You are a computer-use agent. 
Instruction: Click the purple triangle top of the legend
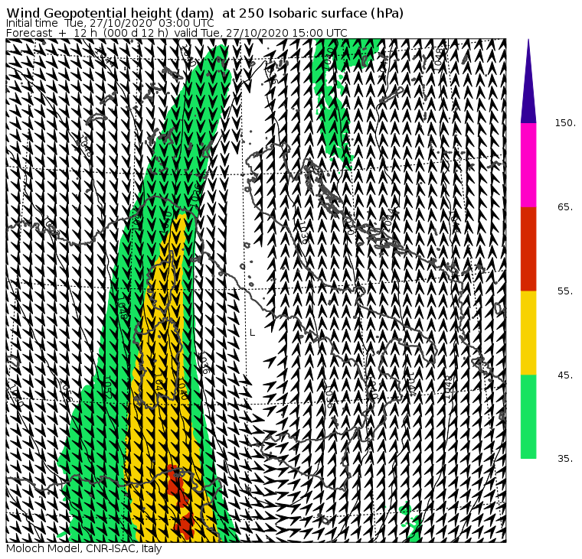pyautogui.click(x=528, y=81)
